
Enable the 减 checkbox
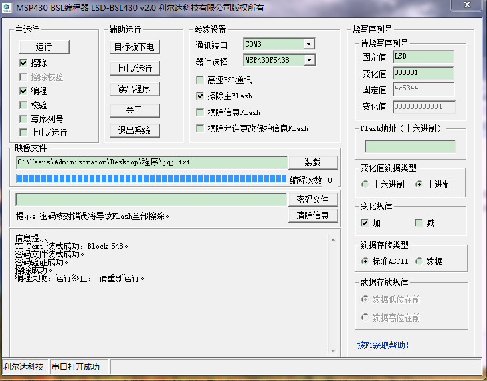coord(419,223)
